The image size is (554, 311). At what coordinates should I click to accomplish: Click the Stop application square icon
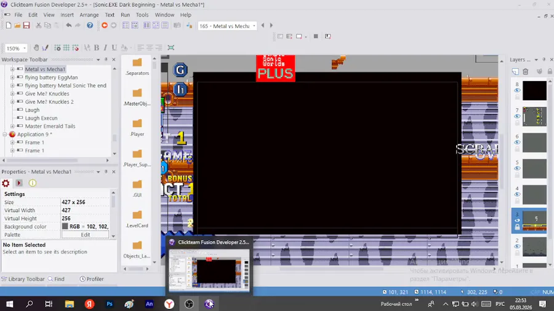(316, 36)
